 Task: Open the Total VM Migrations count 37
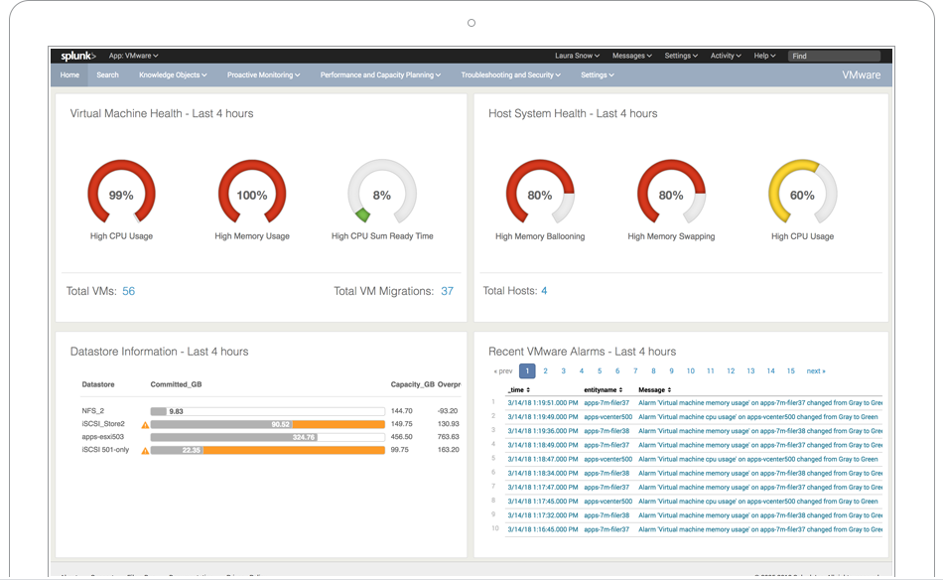click(448, 291)
